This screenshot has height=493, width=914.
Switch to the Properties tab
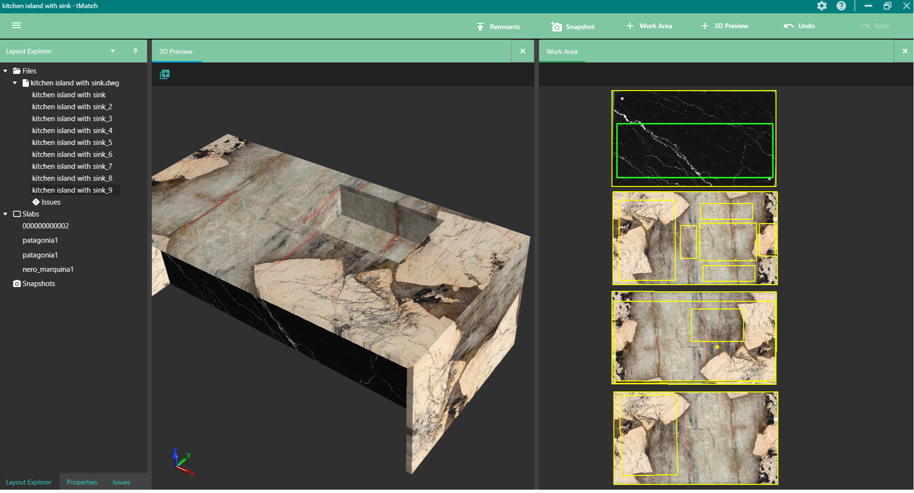pos(82,482)
